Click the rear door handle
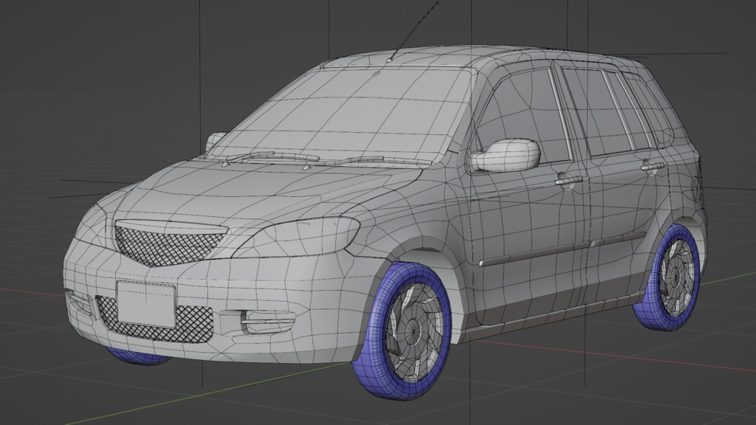The height and width of the screenshot is (425, 756). click(653, 167)
